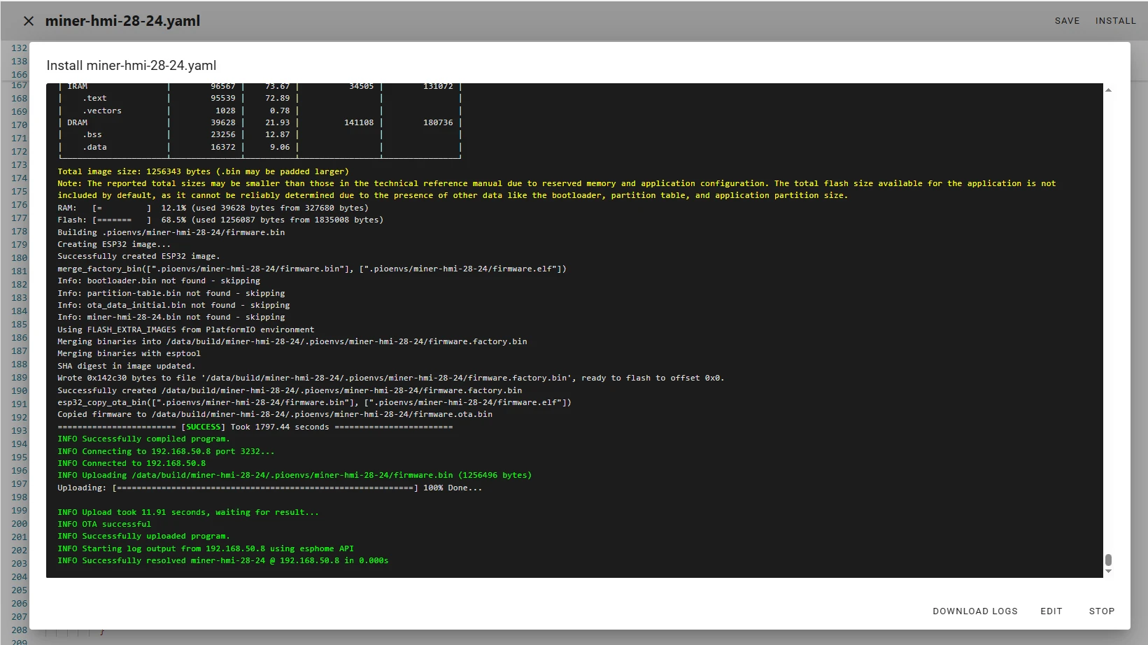
Task: Click the 'Uploading' 100% progress bar line
Action: (x=269, y=488)
